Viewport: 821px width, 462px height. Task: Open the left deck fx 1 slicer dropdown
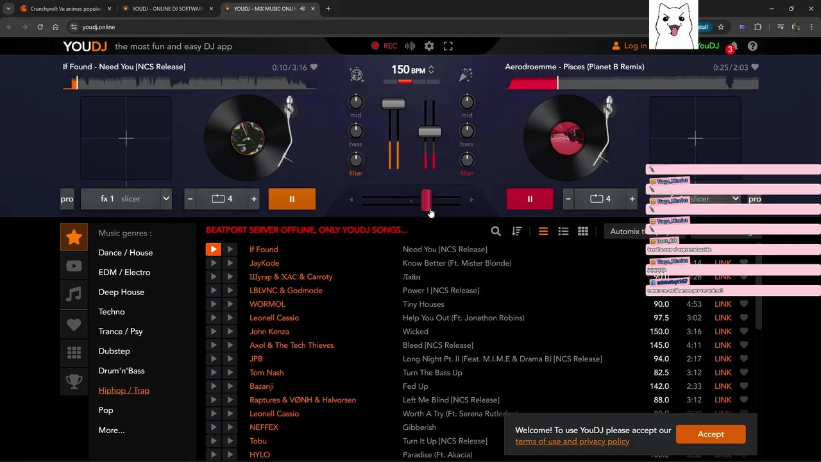coord(126,199)
